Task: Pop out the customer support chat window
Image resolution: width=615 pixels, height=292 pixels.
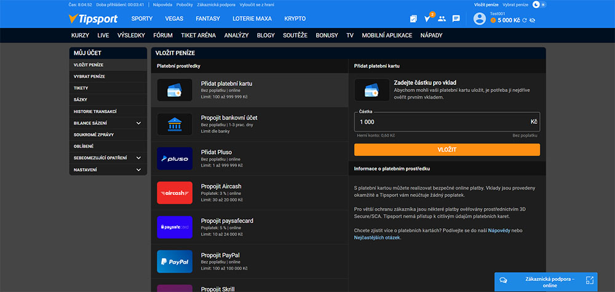Action: 589,280
